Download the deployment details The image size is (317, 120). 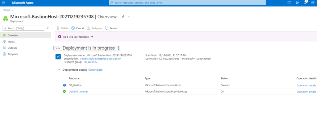(95, 70)
